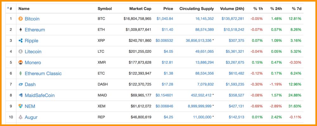Click the Ripple logo icon
This screenshot has width=317, height=126.
[20, 41]
